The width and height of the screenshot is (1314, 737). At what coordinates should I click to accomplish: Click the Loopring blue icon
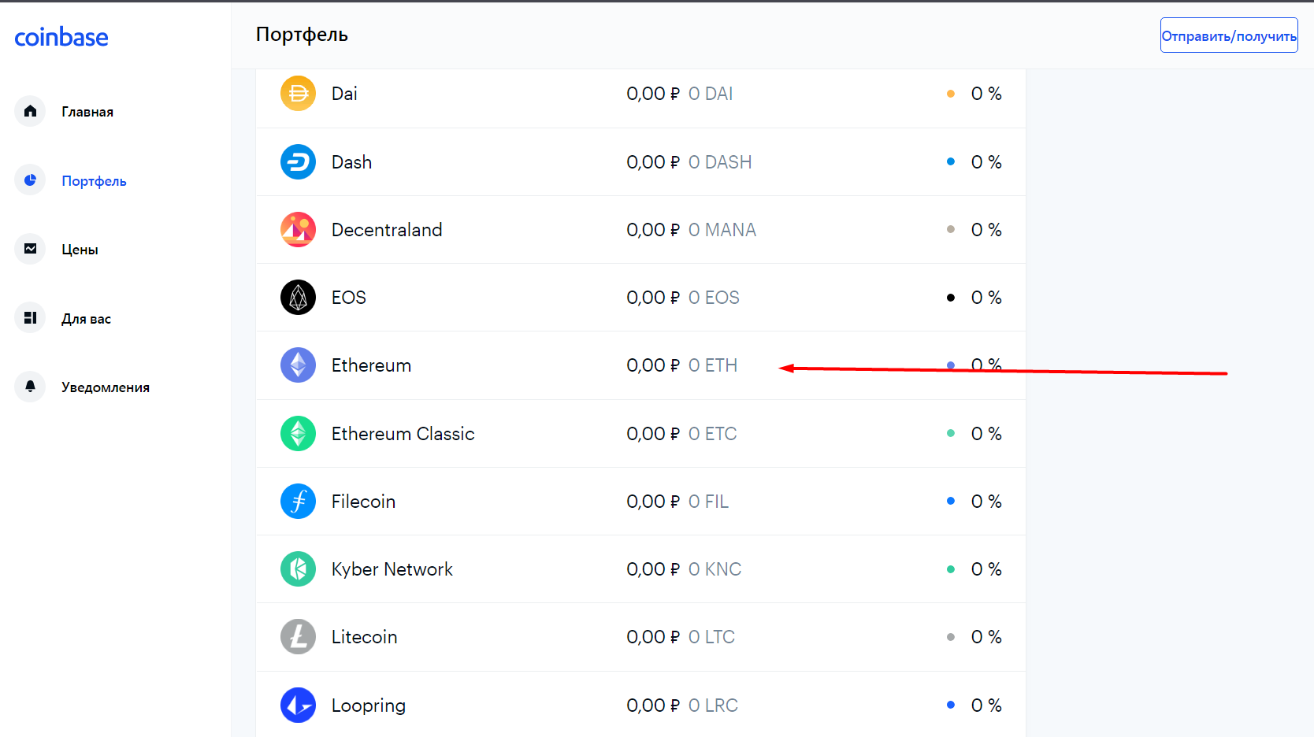(x=298, y=706)
